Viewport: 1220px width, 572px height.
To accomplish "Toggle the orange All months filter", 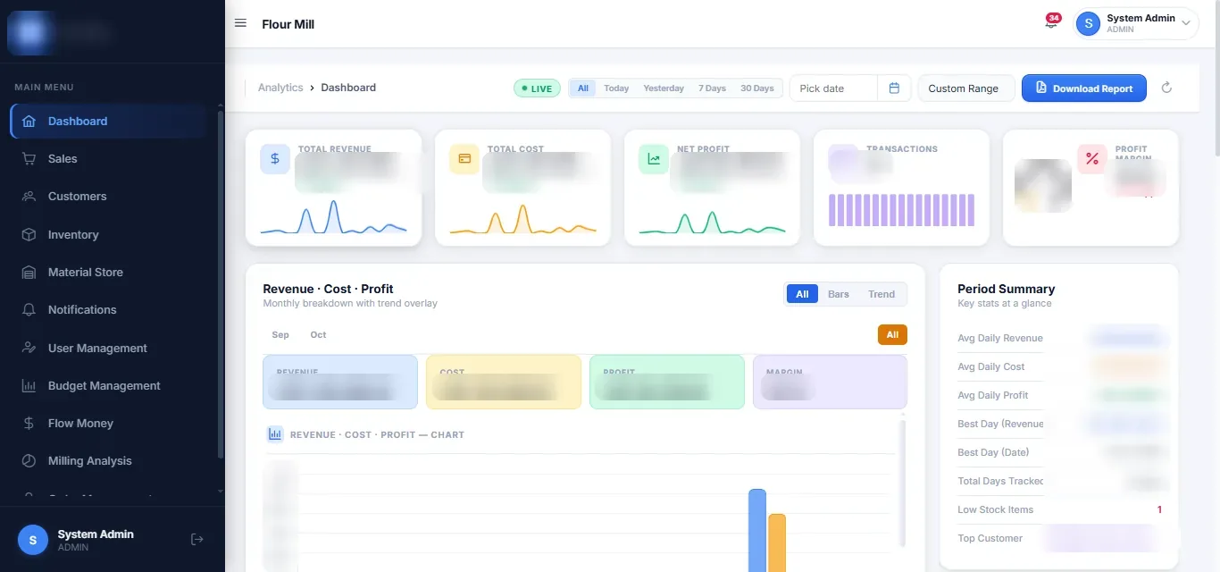I will coord(892,335).
